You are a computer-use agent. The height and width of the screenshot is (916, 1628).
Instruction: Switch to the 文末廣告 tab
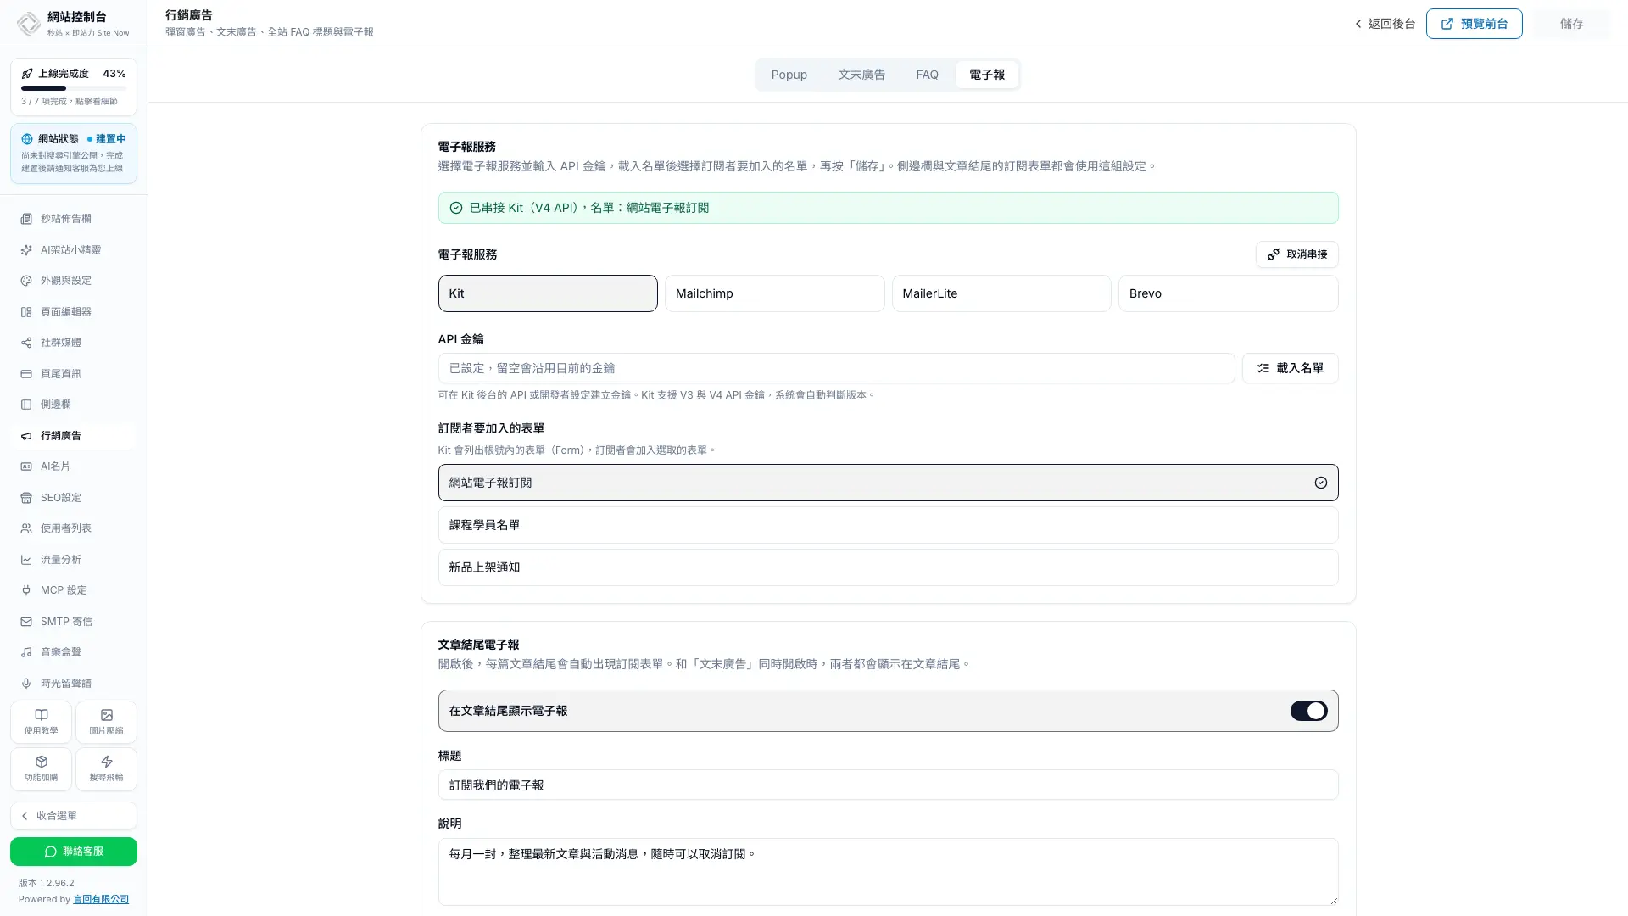(861, 75)
